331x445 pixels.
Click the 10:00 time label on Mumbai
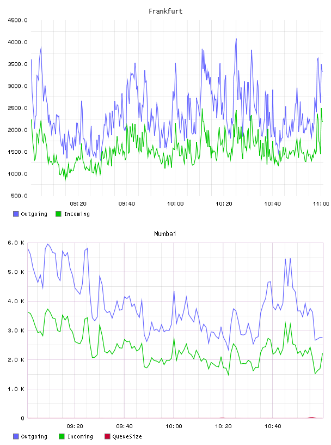[174, 426]
